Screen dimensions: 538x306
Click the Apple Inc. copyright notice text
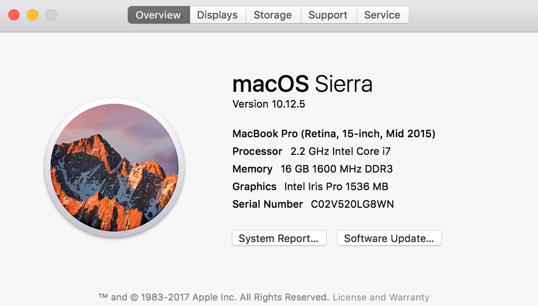point(214,297)
